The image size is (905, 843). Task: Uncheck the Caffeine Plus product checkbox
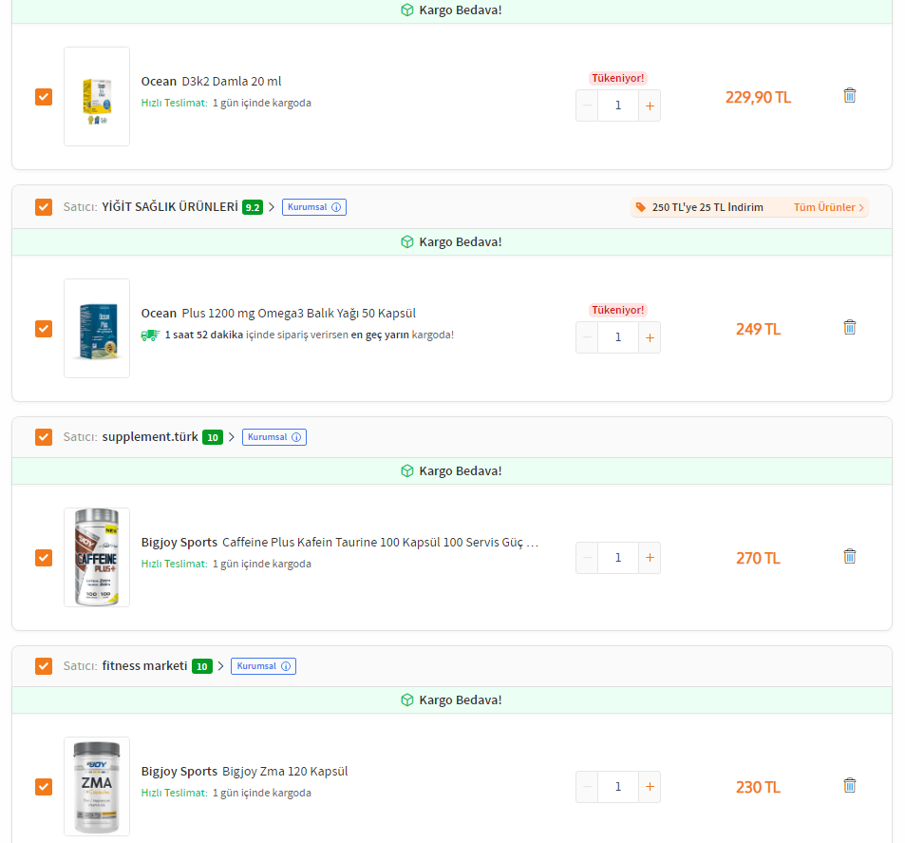click(x=44, y=558)
